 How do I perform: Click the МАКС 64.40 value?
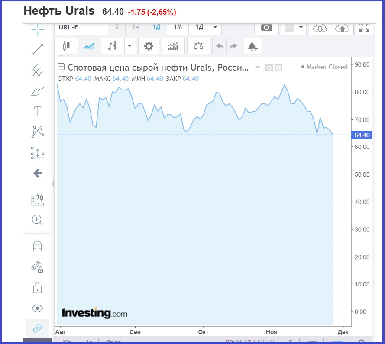click(x=111, y=79)
